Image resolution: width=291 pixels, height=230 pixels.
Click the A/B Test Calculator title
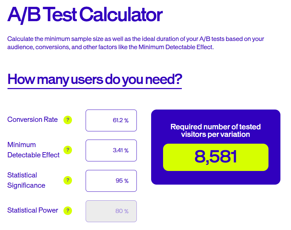pos(85,15)
